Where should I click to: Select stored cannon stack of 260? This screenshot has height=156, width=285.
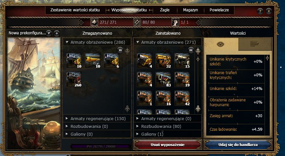tap(74, 79)
